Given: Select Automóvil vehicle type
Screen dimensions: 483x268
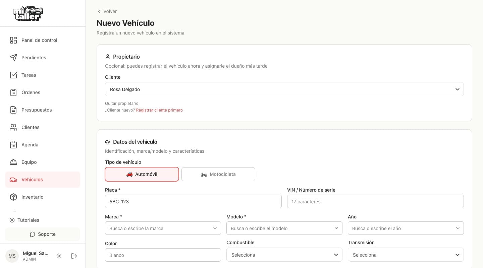Looking at the screenshot, I should tap(142, 174).
